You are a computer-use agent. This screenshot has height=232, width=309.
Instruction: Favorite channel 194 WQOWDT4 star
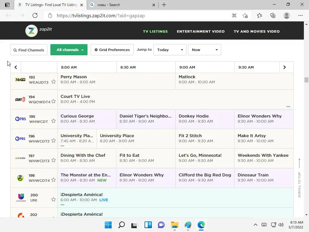(53, 101)
